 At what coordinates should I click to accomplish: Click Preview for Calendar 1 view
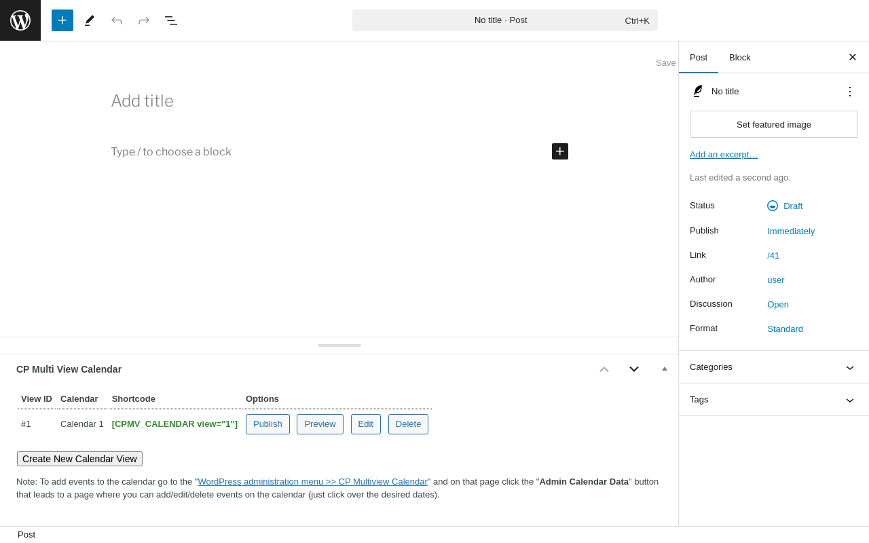(x=320, y=424)
